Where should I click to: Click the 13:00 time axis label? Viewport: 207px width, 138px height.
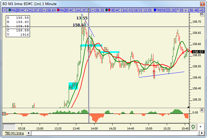[x=40, y=128]
